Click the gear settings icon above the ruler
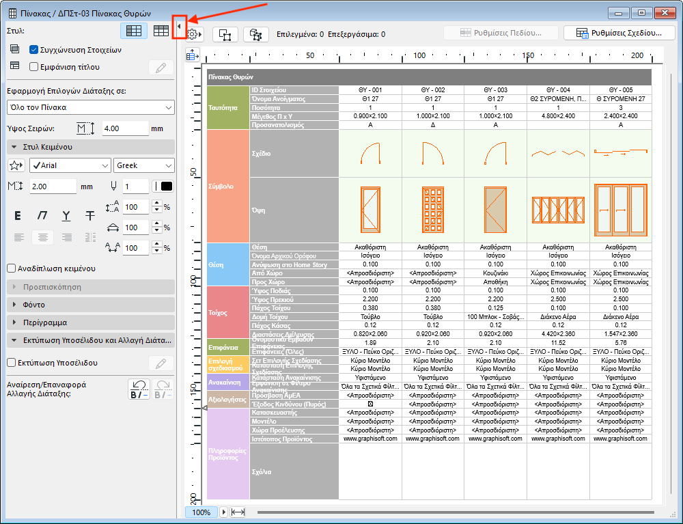Screen dimensions: 683x524 (193, 34)
